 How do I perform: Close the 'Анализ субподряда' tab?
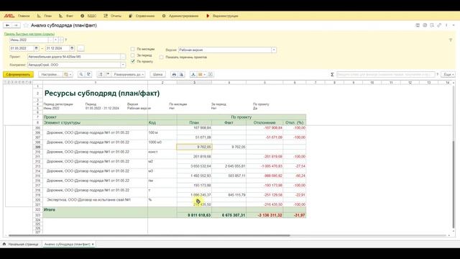[93, 245]
